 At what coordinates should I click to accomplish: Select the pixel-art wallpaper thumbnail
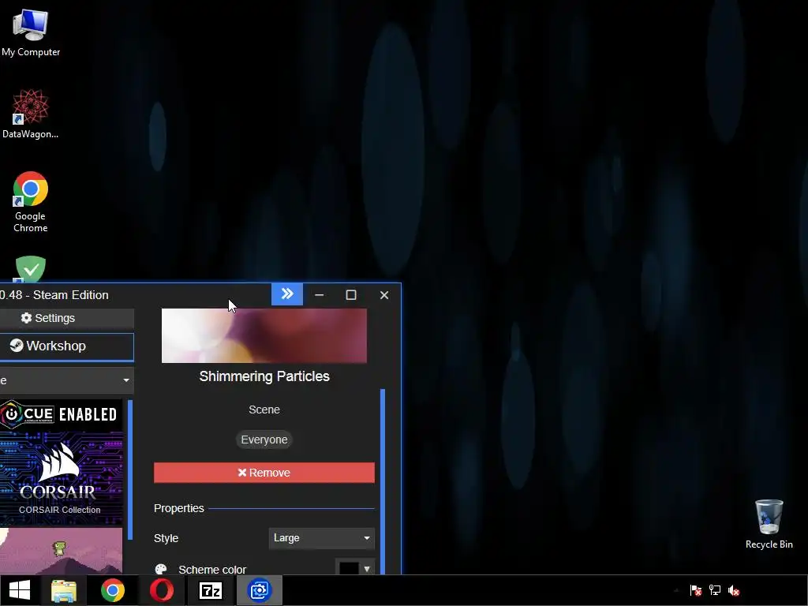tap(61, 550)
